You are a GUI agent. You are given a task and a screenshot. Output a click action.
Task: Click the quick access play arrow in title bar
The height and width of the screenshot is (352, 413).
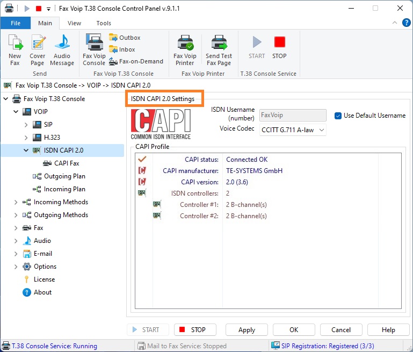click(x=27, y=9)
